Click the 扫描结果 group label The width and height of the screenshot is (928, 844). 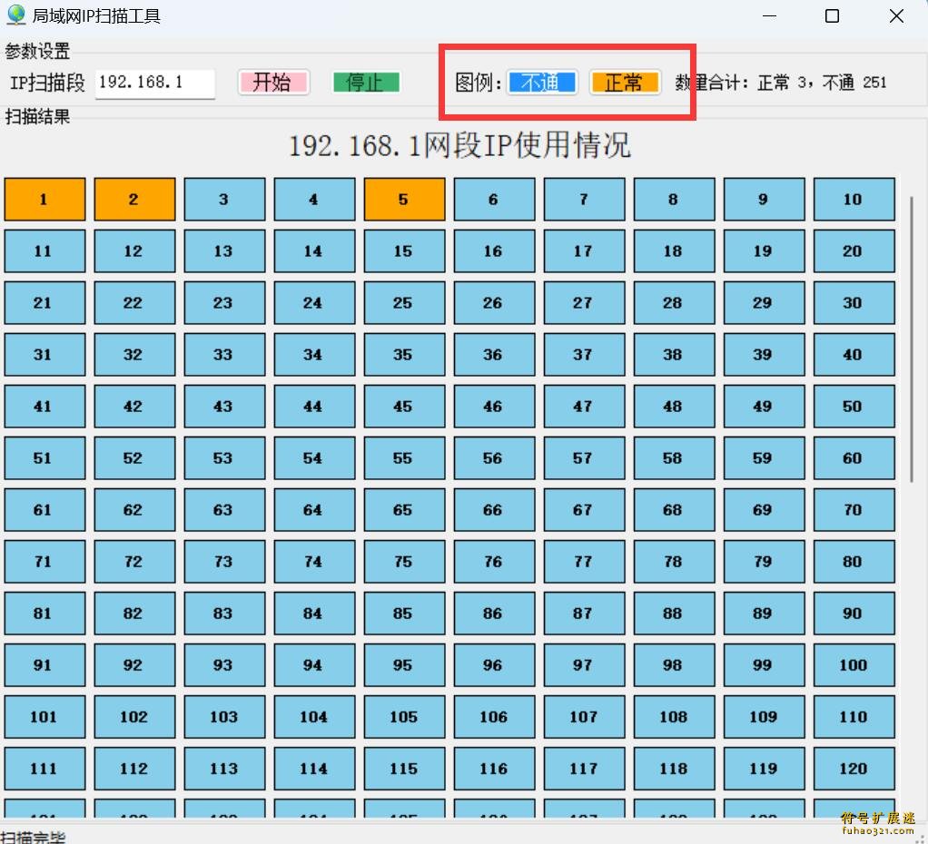37,116
